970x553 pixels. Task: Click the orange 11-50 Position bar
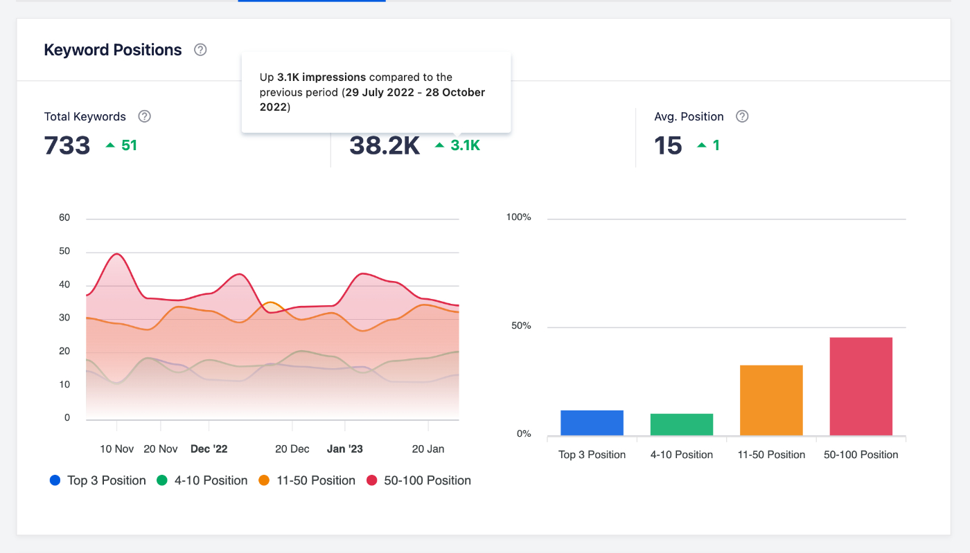coord(771,400)
